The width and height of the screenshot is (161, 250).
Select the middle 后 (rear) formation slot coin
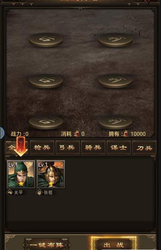pos(46,81)
